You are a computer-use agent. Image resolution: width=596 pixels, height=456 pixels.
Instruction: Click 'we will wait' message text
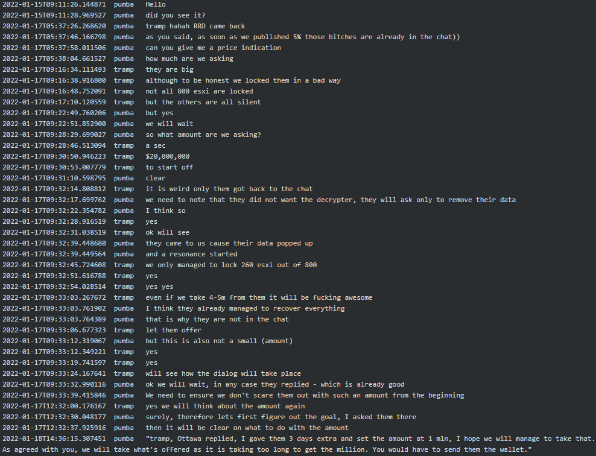point(170,124)
